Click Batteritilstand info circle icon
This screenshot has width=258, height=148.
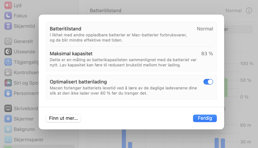point(249,10)
